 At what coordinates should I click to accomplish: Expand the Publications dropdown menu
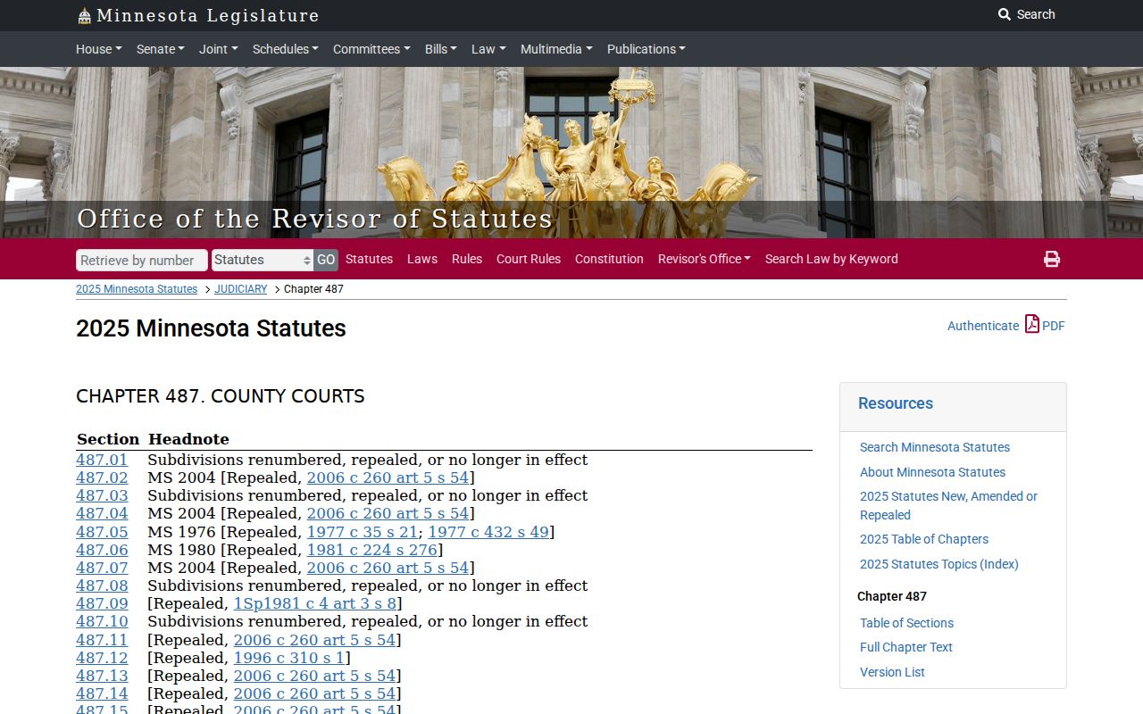646,49
